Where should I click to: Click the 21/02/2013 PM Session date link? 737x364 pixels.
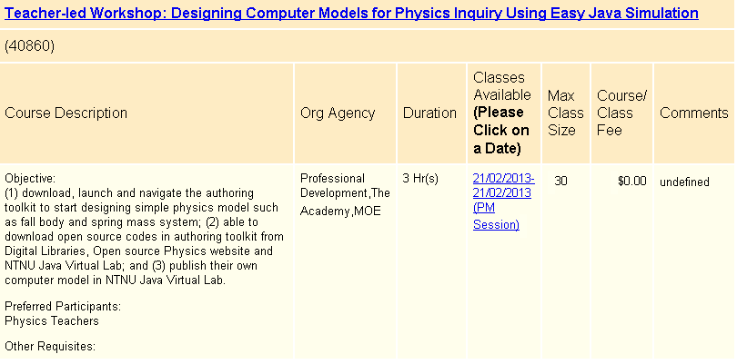coord(503,201)
